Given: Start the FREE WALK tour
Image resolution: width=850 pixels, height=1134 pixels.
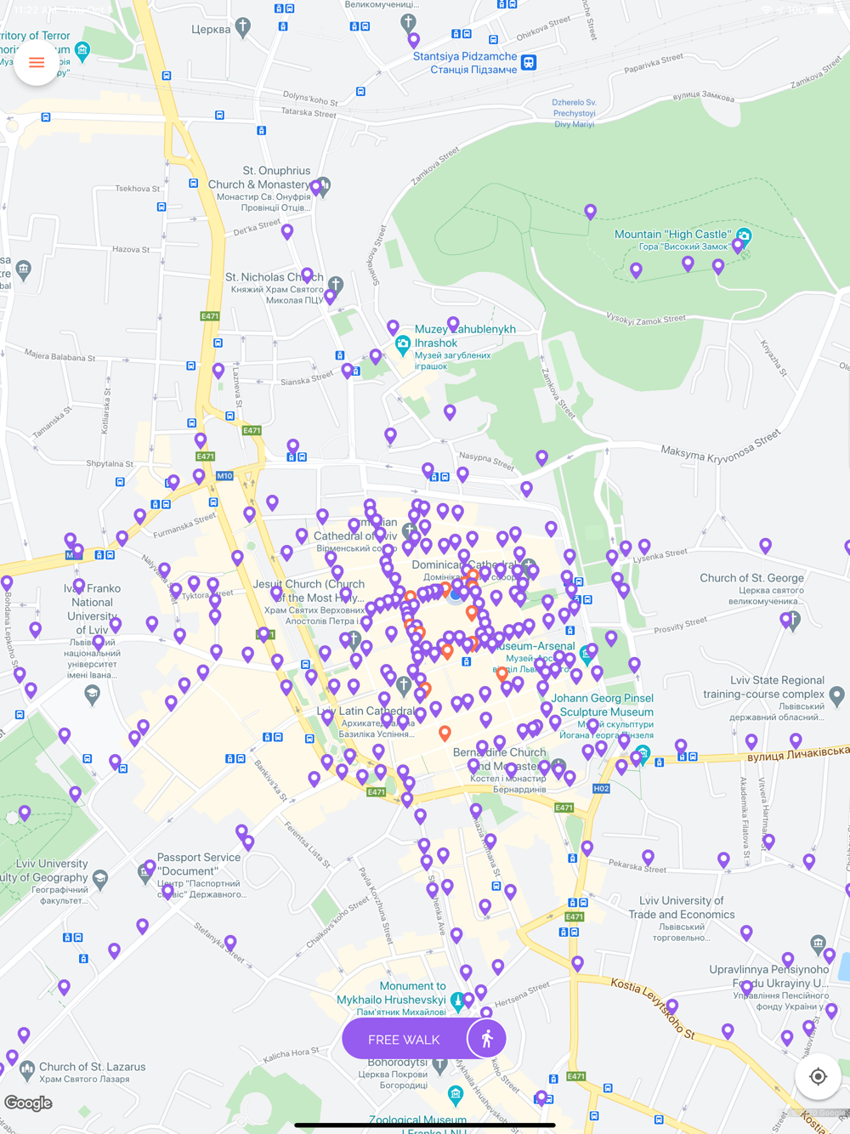Looking at the screenshot, I should tap(405, 1040).
